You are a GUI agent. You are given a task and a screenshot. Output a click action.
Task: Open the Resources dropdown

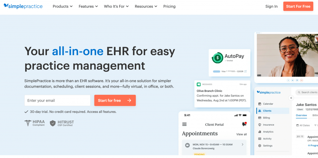pyautogui.click(x=146, y=6)
